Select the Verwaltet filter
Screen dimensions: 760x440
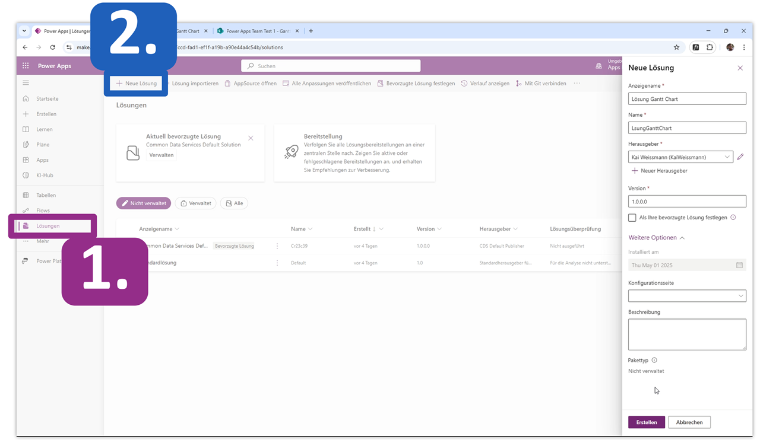coord(195,203)
